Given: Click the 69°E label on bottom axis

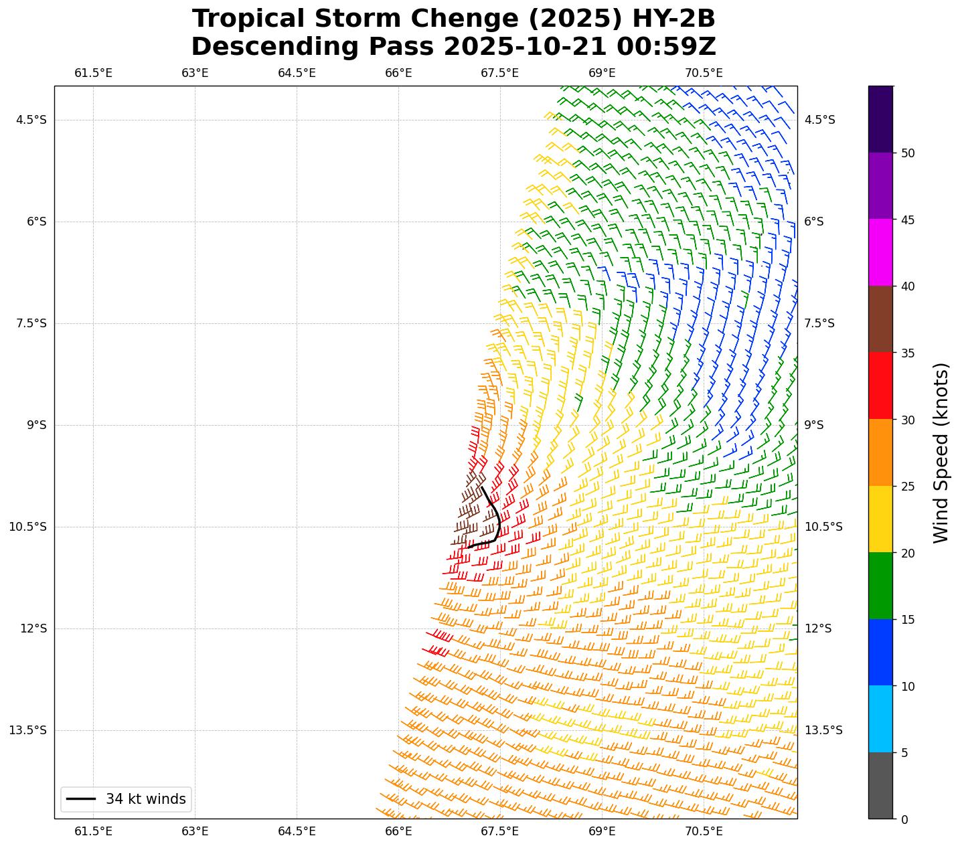Looking at the screenshot, I should click(x=602, y=831).
